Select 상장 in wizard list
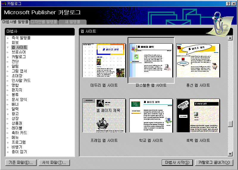 pos(15,119)
